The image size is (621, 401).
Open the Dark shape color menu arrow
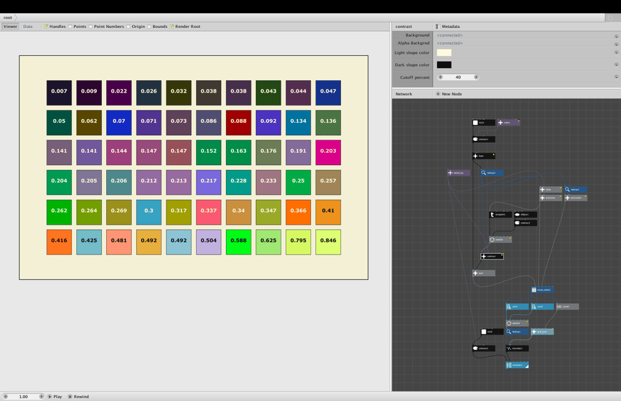[616, 65]
